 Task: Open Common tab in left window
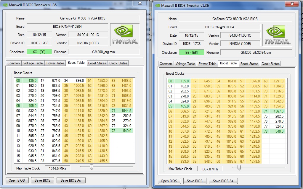click(x=14, y=63)
